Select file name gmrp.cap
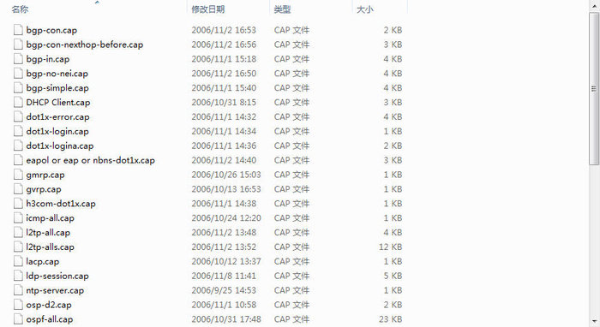 click(x=45, y=175)
